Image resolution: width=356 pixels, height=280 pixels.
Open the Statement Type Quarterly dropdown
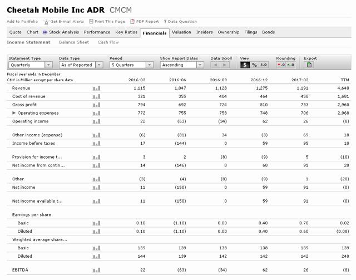tap(31, 65)
